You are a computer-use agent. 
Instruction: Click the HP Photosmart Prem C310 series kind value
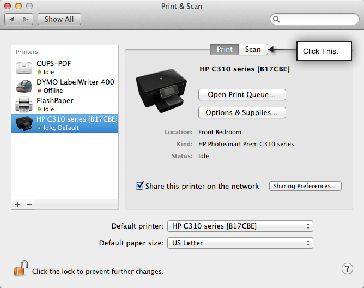(246, 144)
